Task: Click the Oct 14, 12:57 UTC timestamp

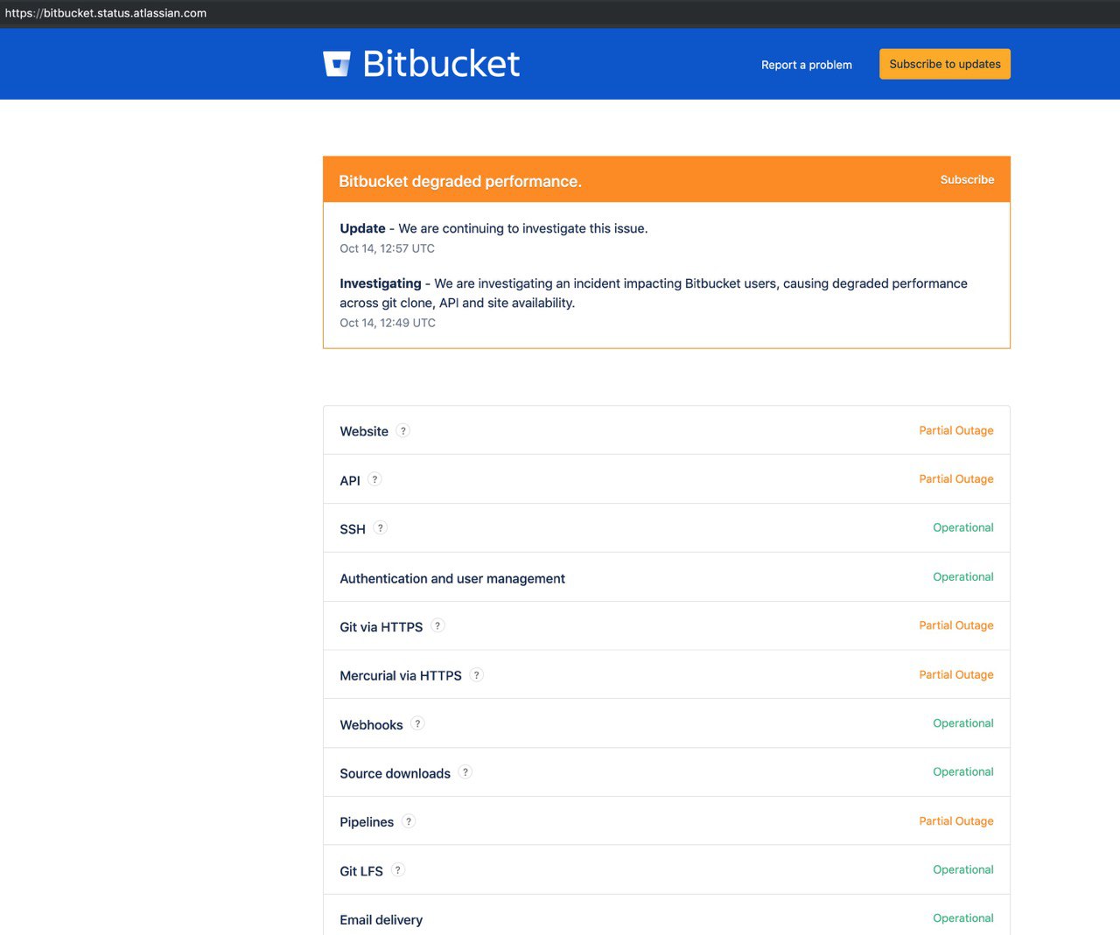Action: pyautogui.click(x=388, y=248)
